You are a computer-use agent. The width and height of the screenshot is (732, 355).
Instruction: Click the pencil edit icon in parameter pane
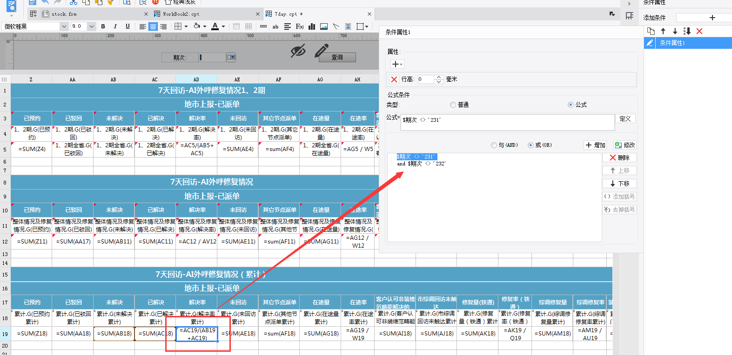coord(322,50)
